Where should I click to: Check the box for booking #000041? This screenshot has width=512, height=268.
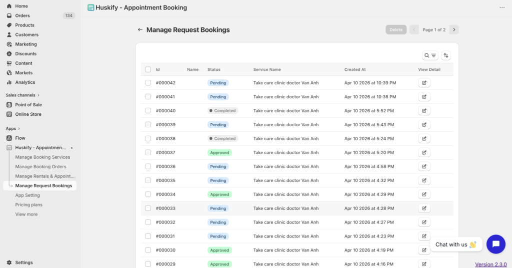click(x=148, y=97)
